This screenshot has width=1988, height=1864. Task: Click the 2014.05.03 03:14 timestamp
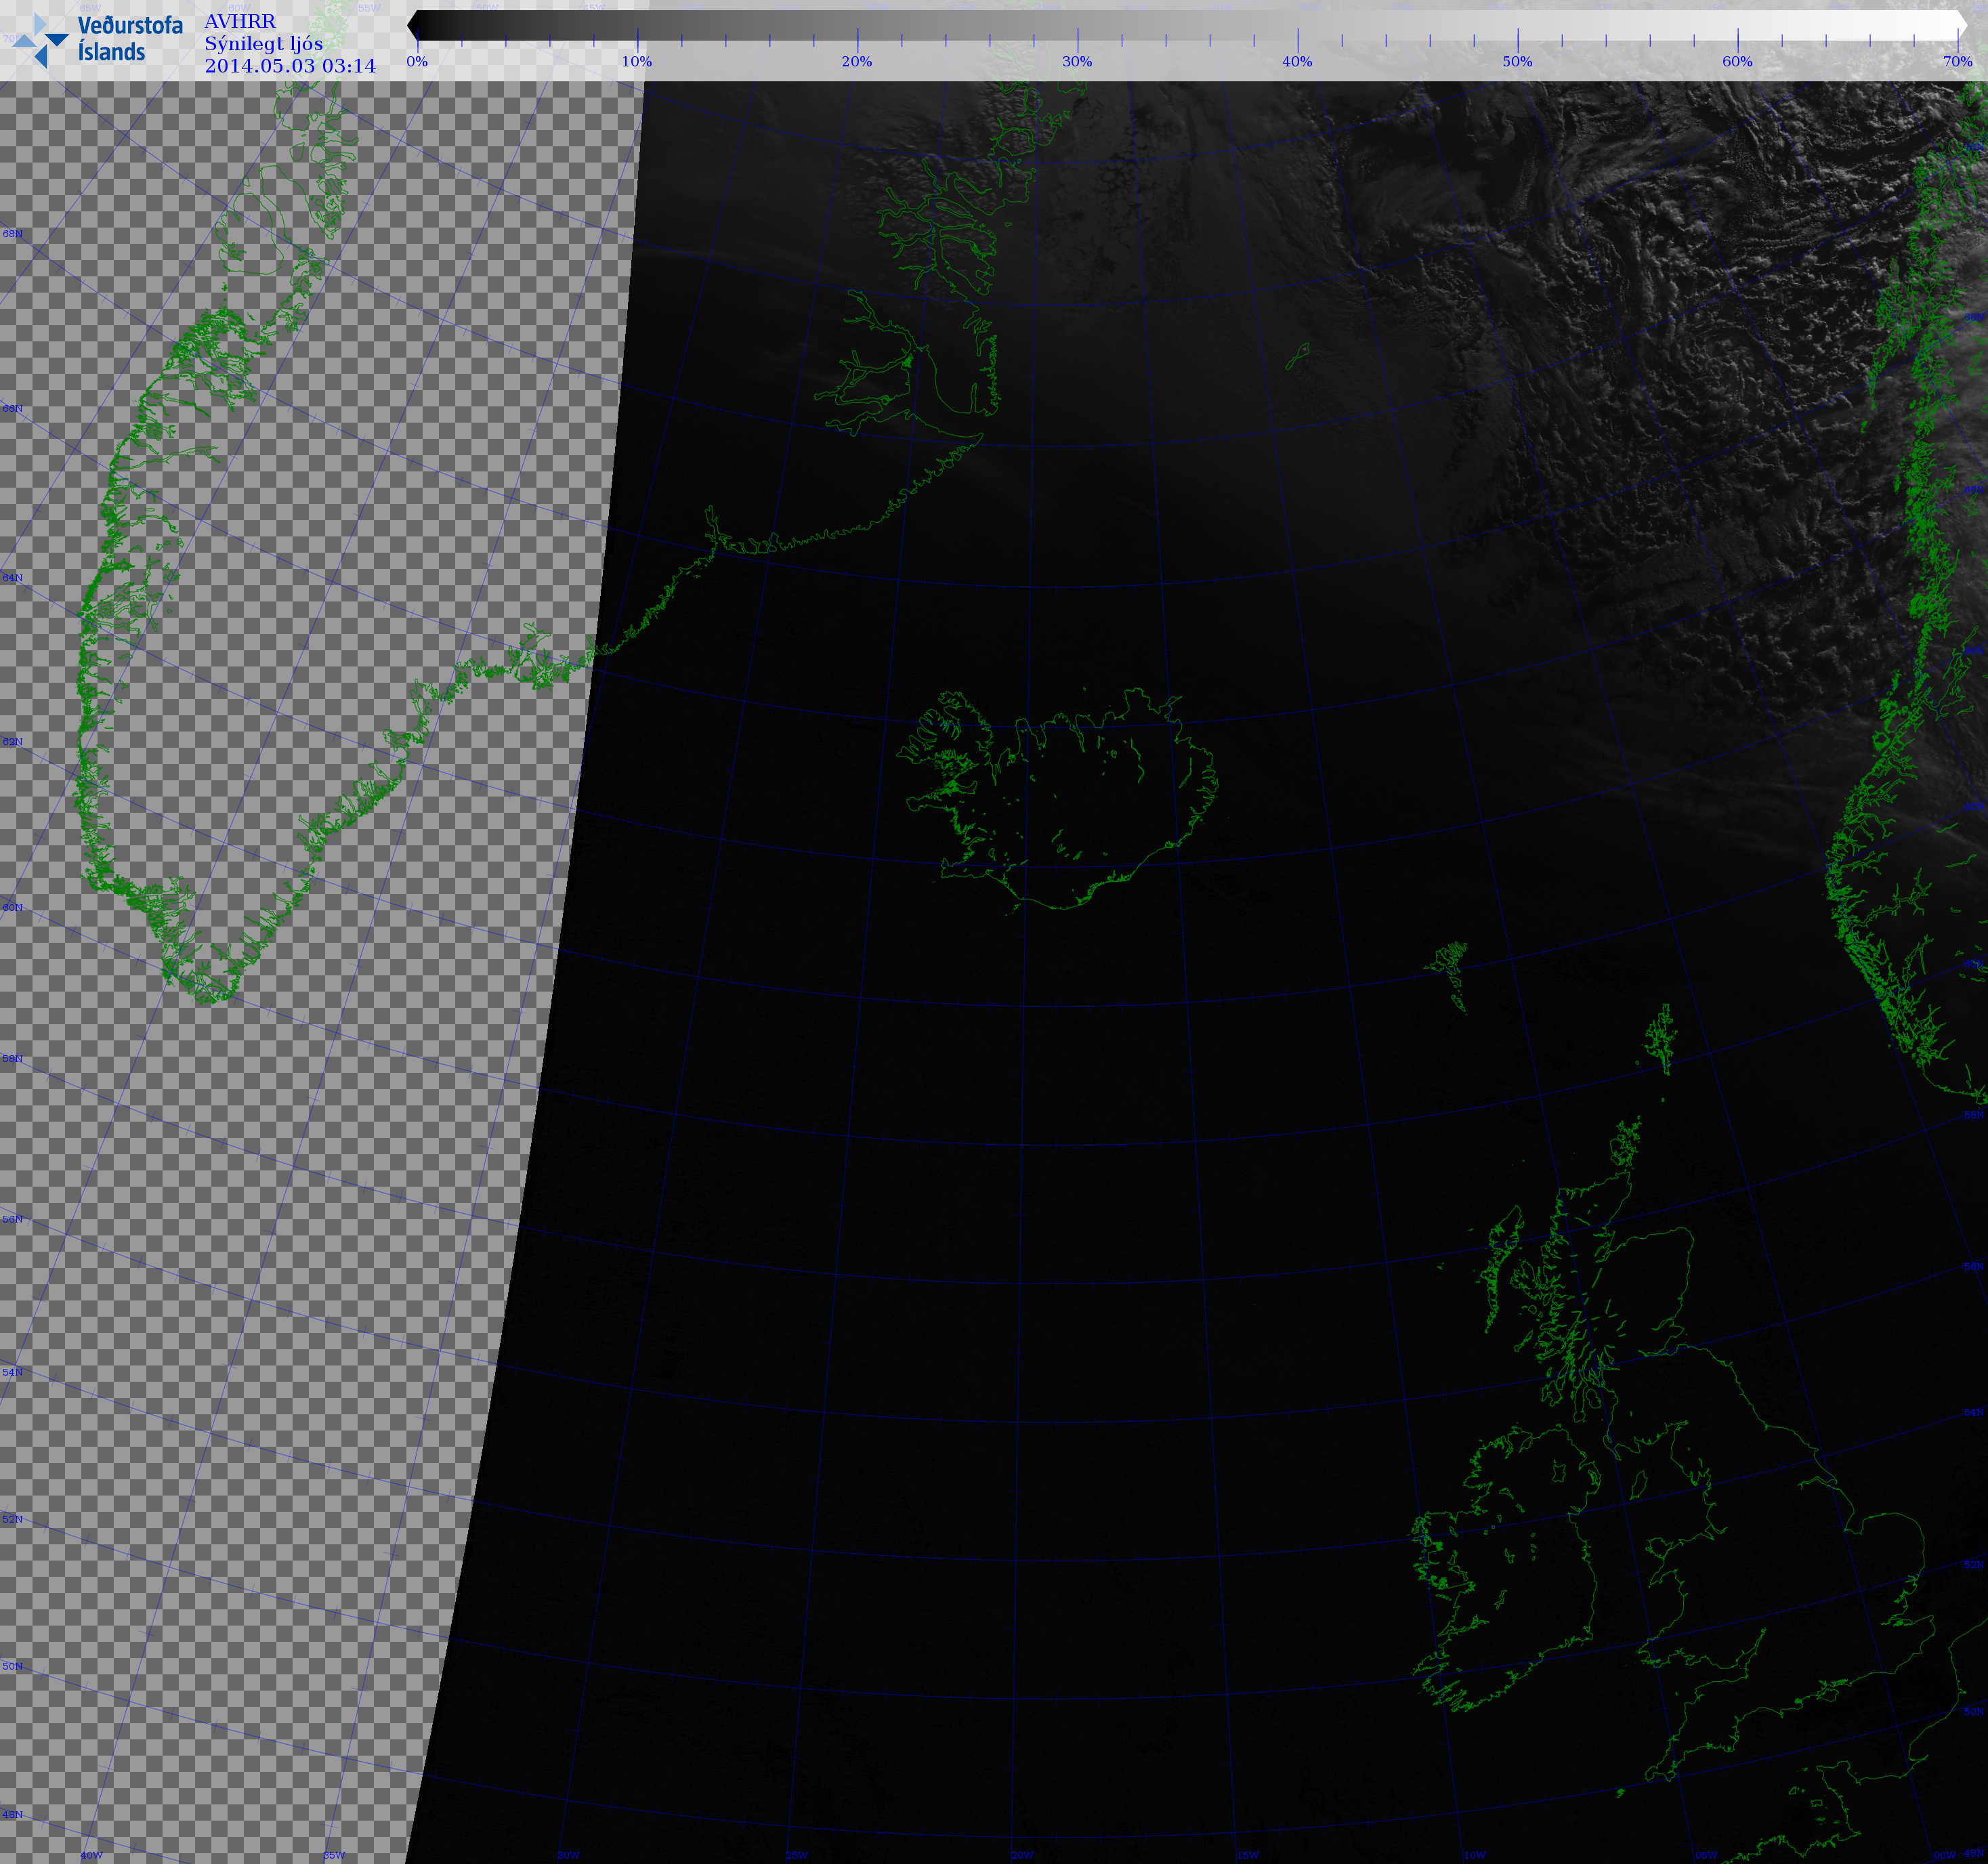(x=290, y=66)
